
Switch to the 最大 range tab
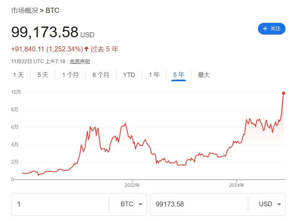(204, 75)
